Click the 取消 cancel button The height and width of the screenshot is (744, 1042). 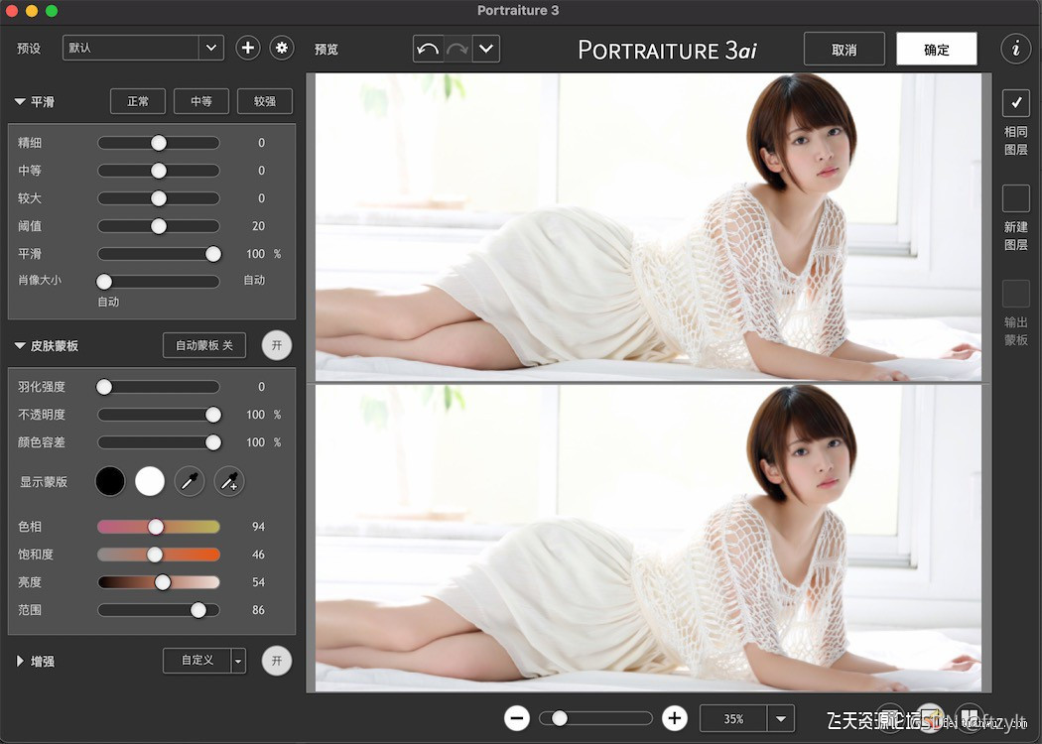[x=844, y=50]
